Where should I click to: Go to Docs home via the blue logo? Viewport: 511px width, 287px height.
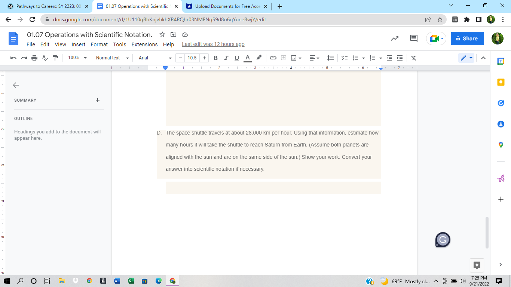(13, 38)
